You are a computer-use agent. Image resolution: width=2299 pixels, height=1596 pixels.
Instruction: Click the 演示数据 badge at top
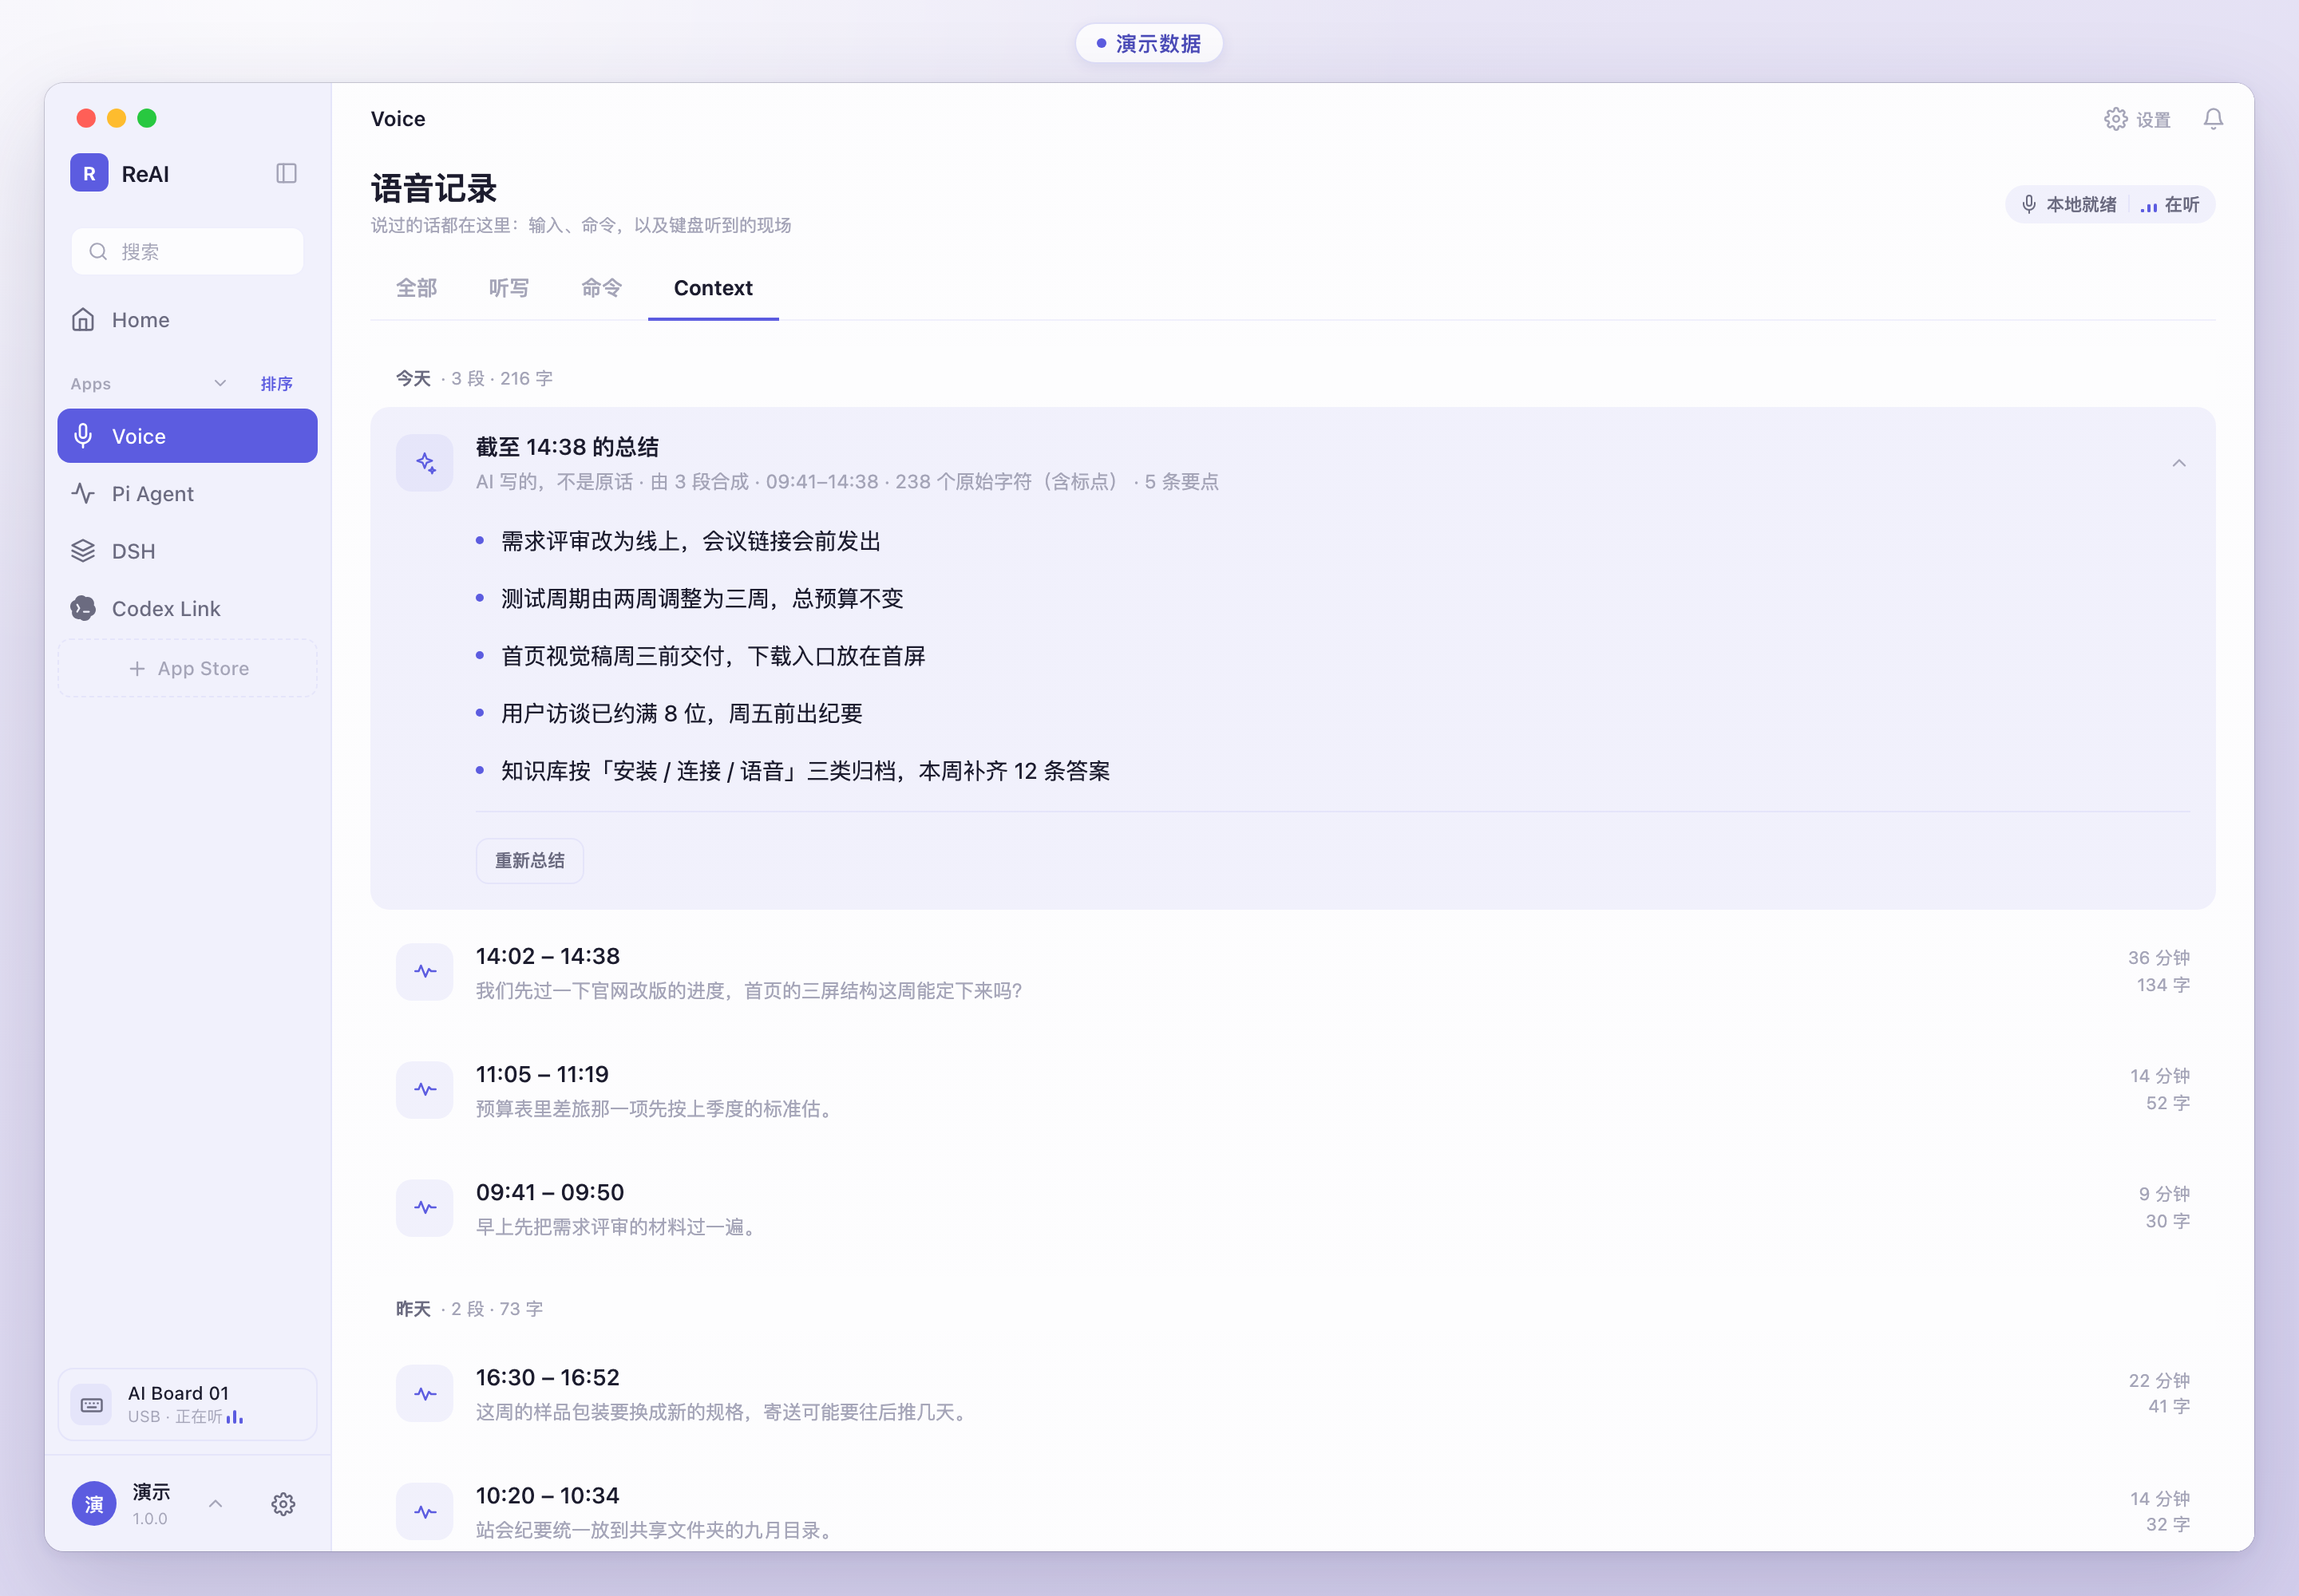coord(1149,43)
